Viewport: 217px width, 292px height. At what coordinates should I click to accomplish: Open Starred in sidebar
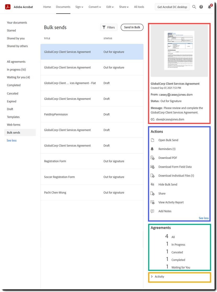pos(11,30)
